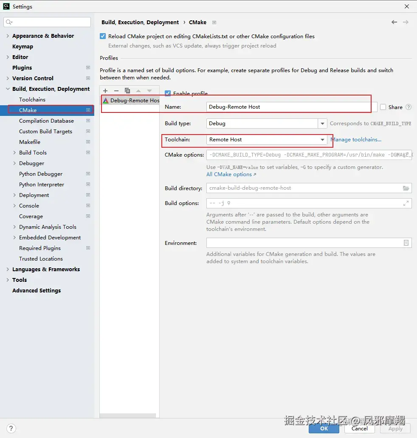This screenshot has width=417, height=438.
Task: Expand Languages & Frameworks section
Action: pyautogui.click(x=8, y=269)
